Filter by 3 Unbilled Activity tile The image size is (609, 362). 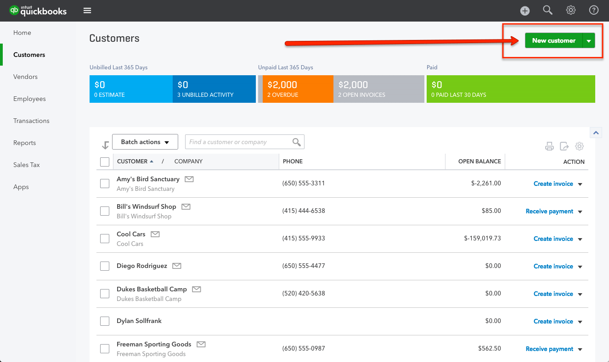(214, 89)
